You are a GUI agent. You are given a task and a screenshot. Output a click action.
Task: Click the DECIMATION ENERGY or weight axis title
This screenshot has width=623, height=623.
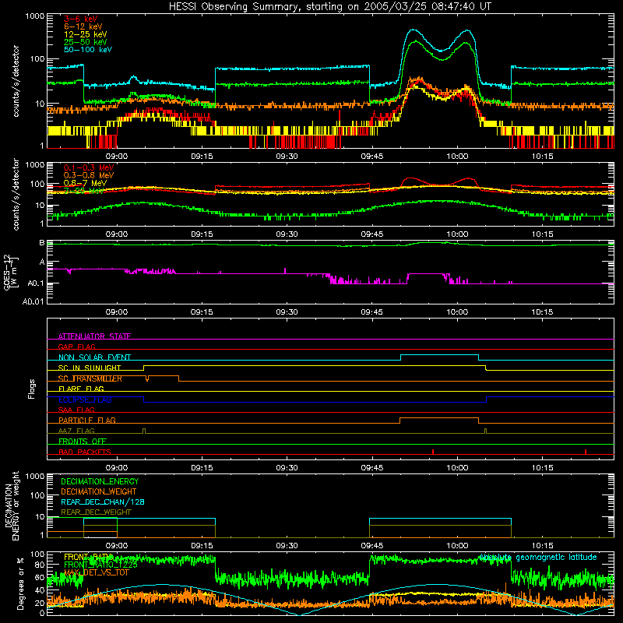point(12,506)
